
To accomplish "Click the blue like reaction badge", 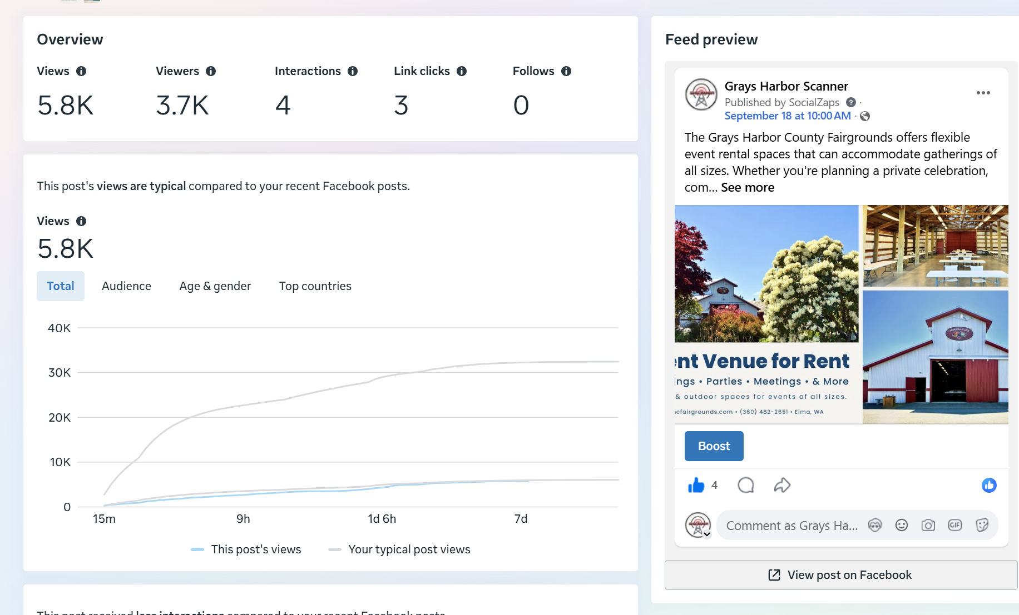I will pyautogui.click(x=989, y=486).
